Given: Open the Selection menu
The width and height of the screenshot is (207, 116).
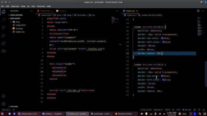Looking at the screenshot, I should (x=15, y=6).
